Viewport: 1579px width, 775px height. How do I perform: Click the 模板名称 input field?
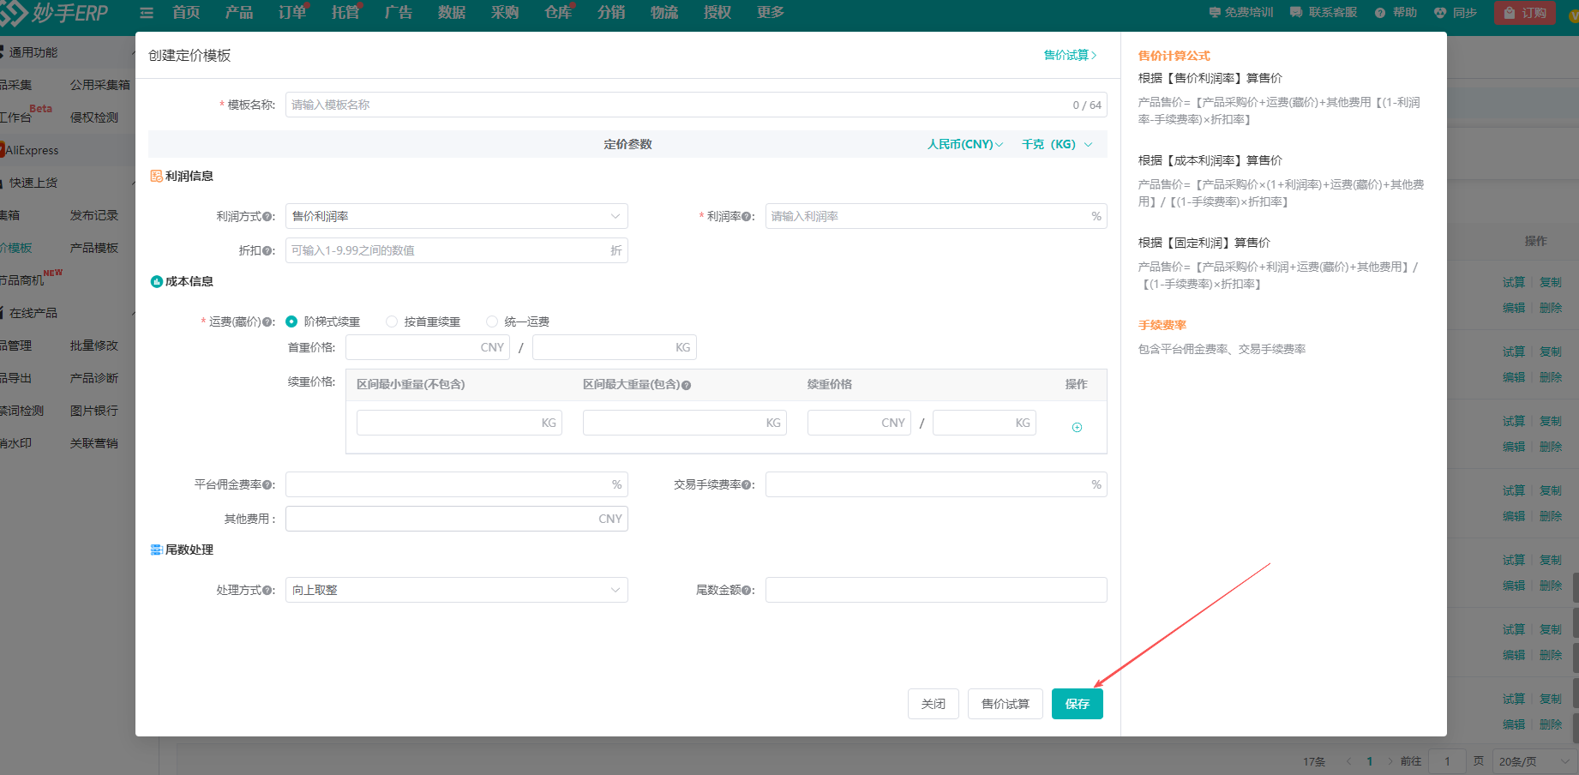677,105
